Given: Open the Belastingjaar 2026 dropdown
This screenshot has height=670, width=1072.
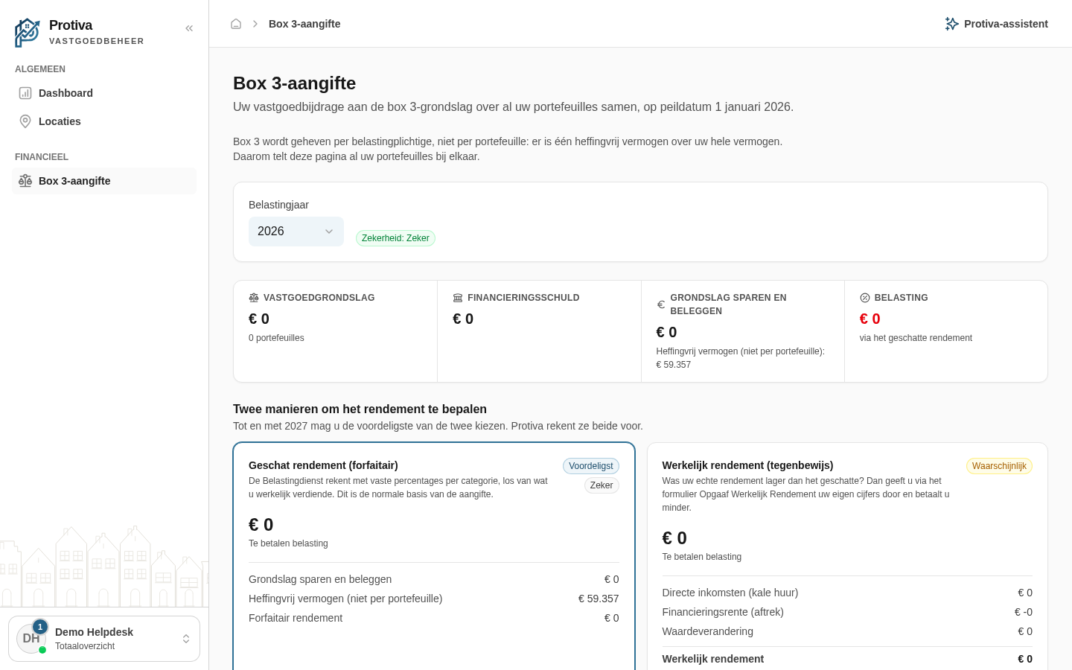Looking at the screenshot, I should click(296, 232).
